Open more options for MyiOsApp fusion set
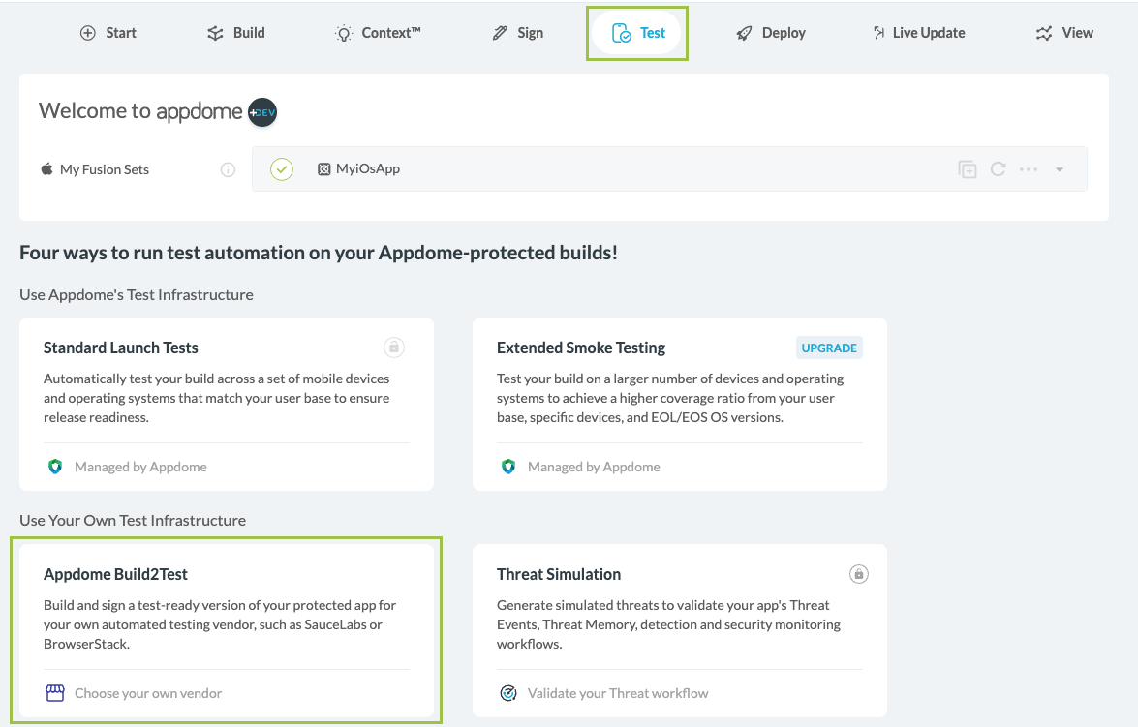The height and width of the screenshot is (727, 1138). click(x=1029, y=169)
